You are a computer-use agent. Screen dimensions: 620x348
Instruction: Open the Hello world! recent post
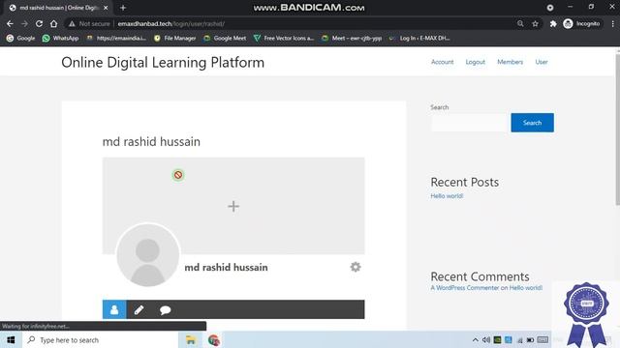447,196
